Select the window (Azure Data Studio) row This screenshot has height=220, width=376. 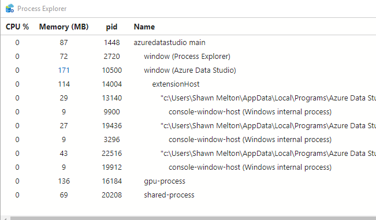click(x=188, y=70)
